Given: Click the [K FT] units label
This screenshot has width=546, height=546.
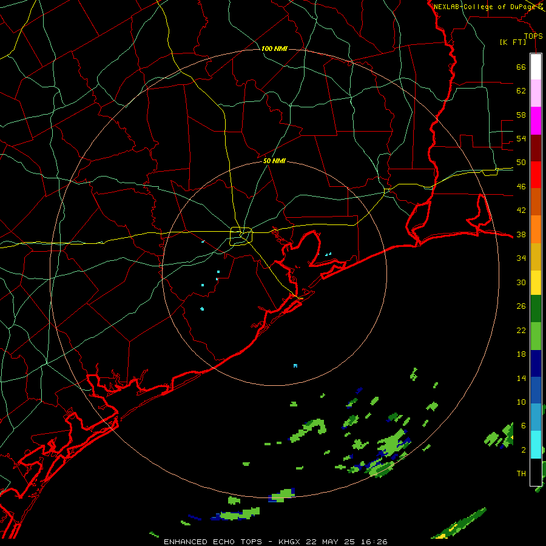Looking at the screenshot, I should coord(513,42).
